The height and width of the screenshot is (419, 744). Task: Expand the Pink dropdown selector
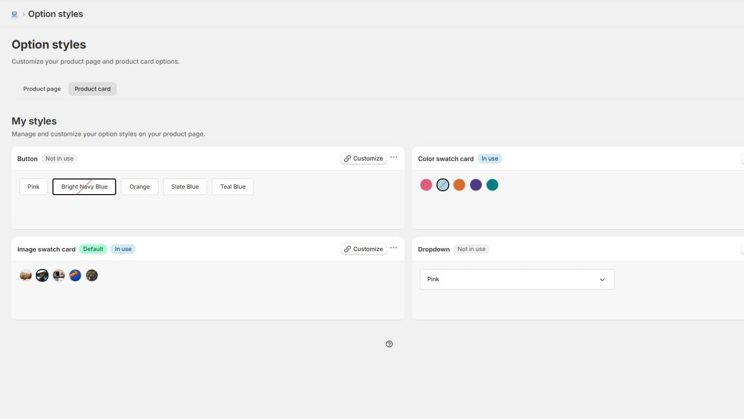[517, 279]
